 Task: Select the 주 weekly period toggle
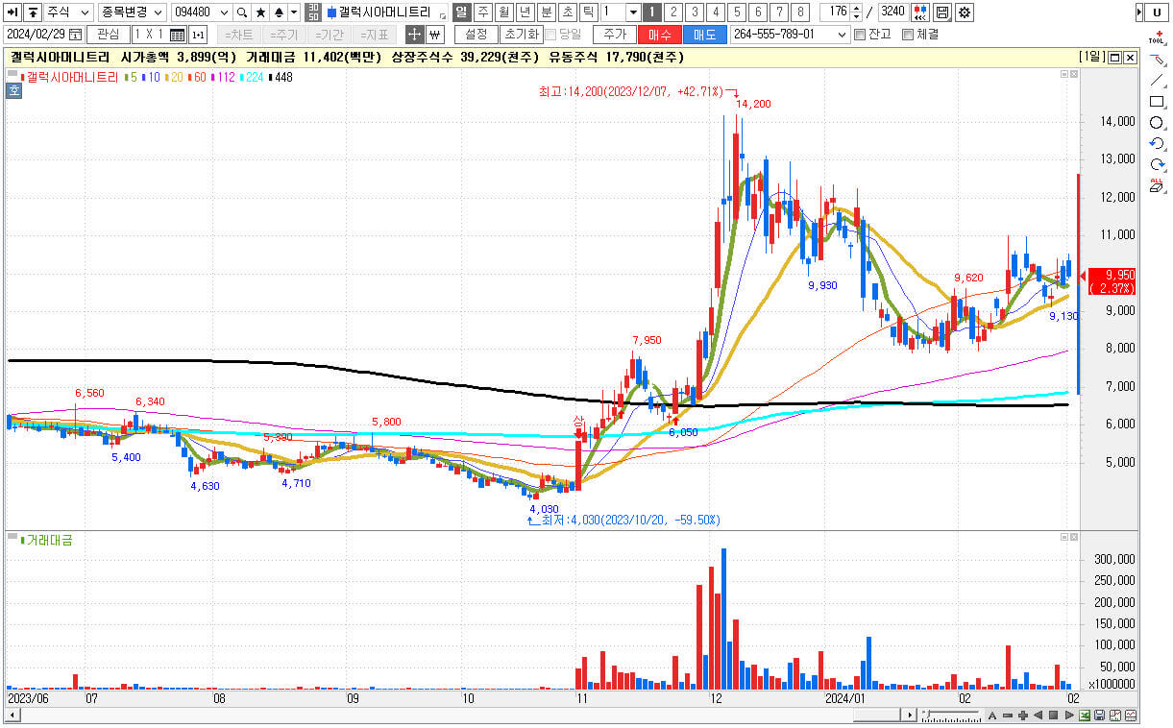click(x=482, y=12)
